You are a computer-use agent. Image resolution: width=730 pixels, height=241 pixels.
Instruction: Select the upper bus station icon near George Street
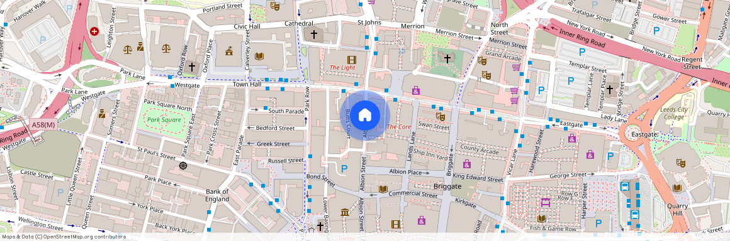click(x=626, y=186)
